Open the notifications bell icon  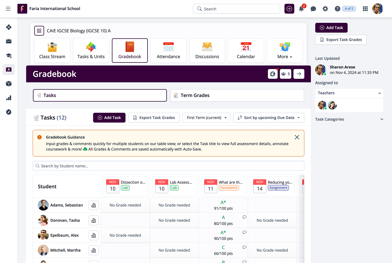301,9
